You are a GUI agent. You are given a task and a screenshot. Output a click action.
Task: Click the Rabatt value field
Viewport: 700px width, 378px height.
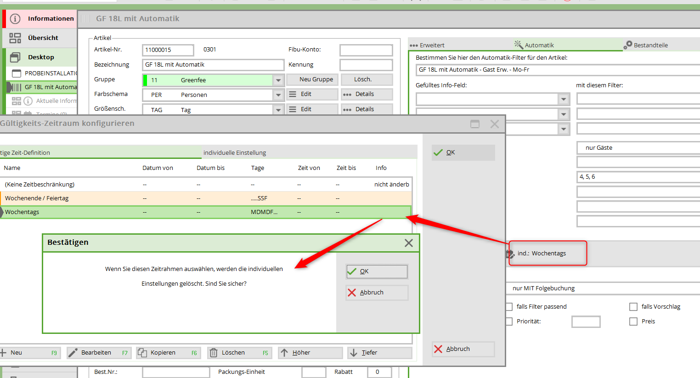click(380, 372)
